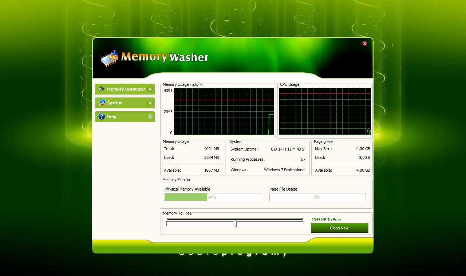Click the Memory To Free slider handle

pos(235,224)
